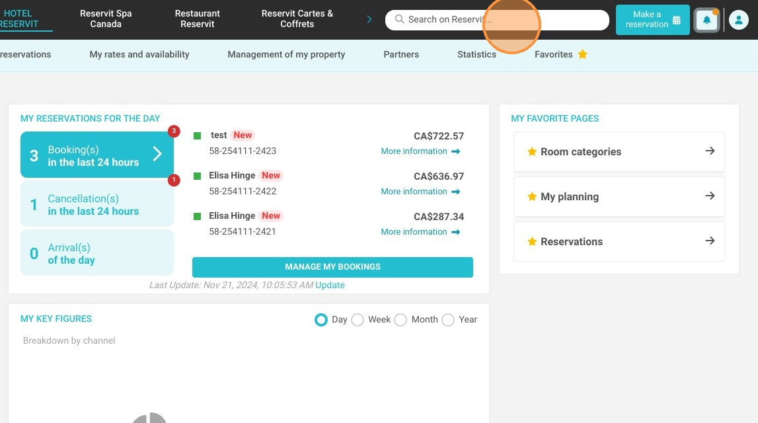
Task: Click booking number 58-254111-2421
Action: [x=243, y=231]
